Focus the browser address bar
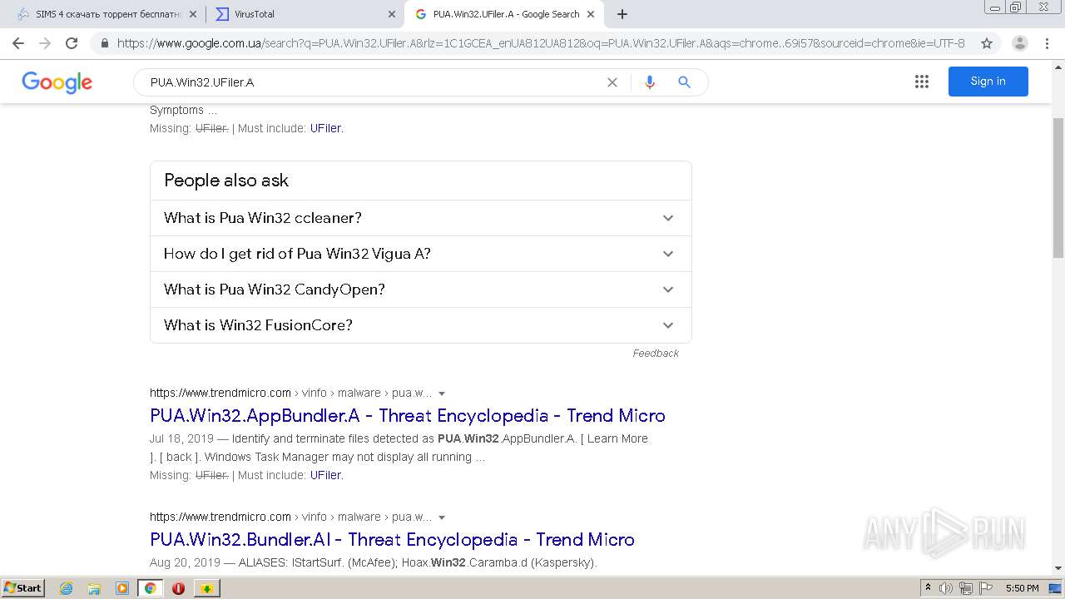Viewport: 1065px width, 599px height. pyautogui.click(x=541, y=43)
